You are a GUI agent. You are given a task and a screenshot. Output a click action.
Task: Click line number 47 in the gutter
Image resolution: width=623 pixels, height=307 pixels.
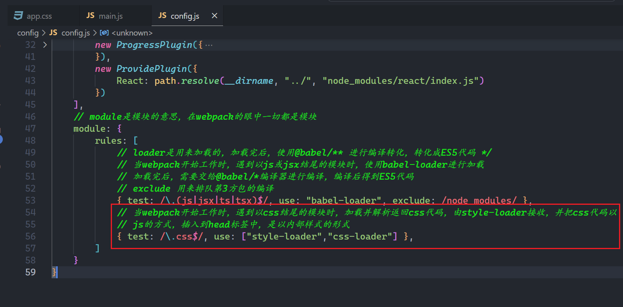point(30,129)
